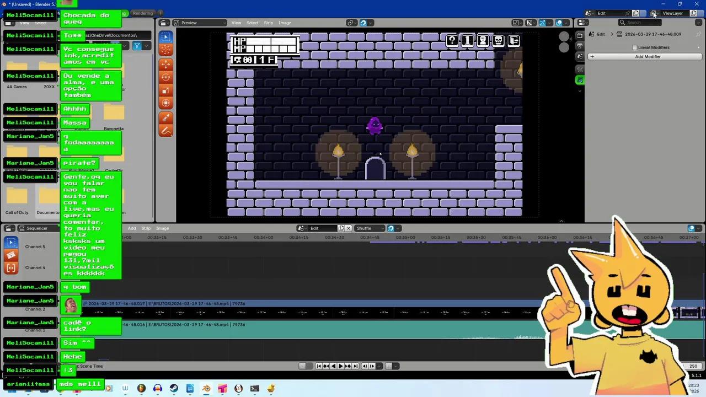The image size is (706, 397).
Task: Add new scene in Sequencer header
Action: tap(341, 228)
